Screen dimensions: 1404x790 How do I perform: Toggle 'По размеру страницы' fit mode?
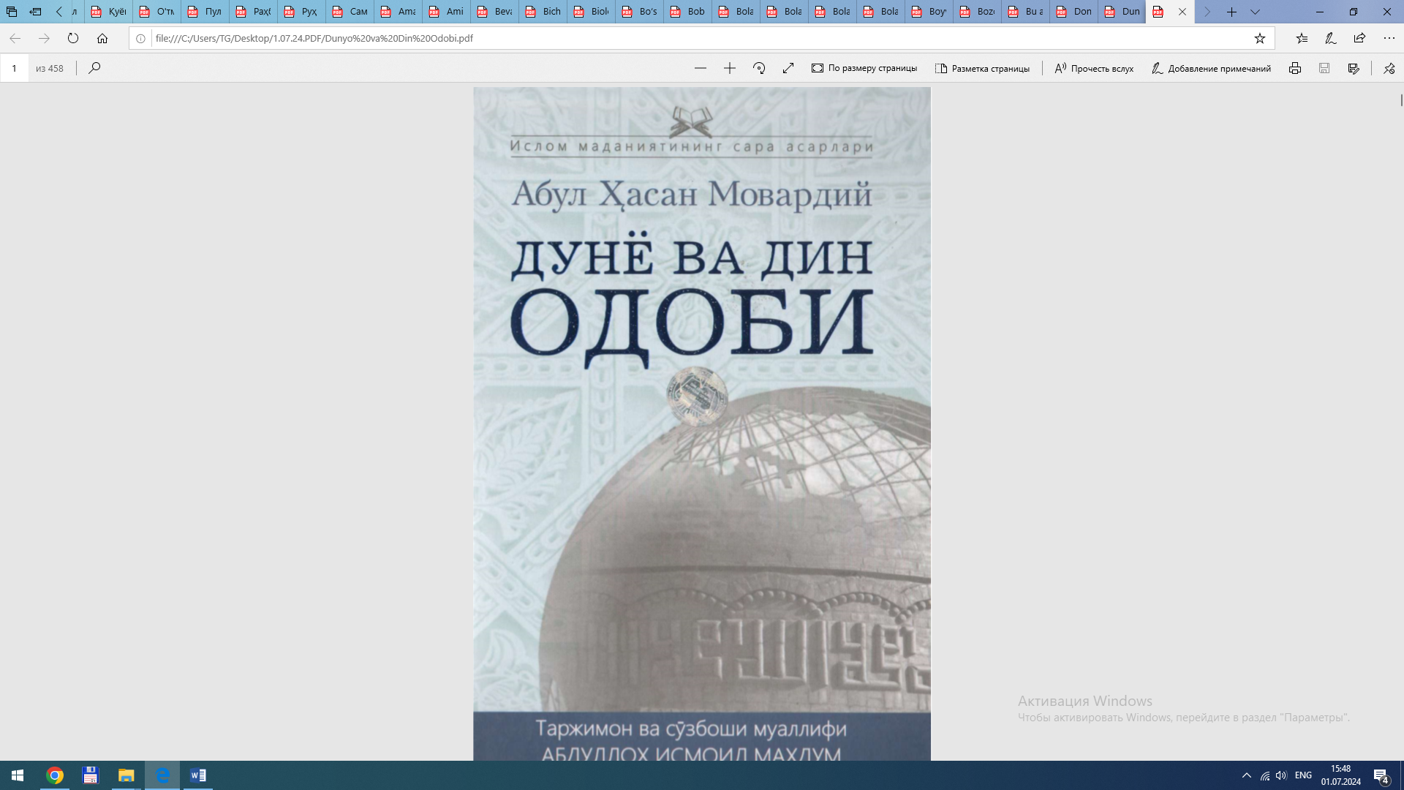[864, 68]
